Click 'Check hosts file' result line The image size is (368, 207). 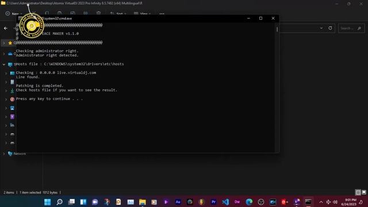click(x=67, y=90)
